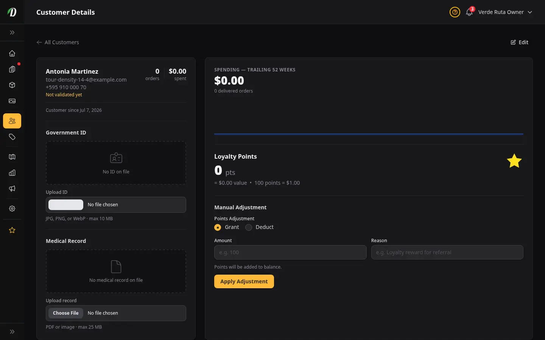Open notifications bell with 3 badge
Image resolution: width=545 pixels, height=340 pixels.
click(469, 12)
